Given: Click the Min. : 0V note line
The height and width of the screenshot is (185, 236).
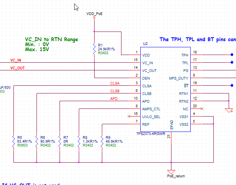Looking at the screenshot, I should [x=37, y=45].
